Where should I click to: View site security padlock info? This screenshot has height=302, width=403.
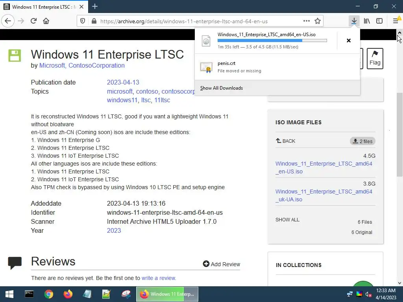click(94, 21)
